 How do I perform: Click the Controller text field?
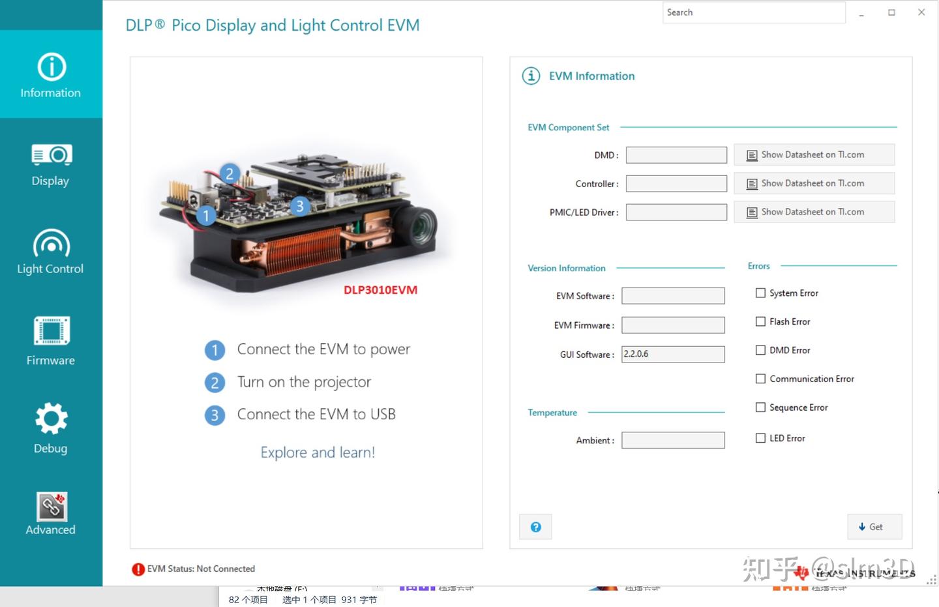(x=676, y=184)
